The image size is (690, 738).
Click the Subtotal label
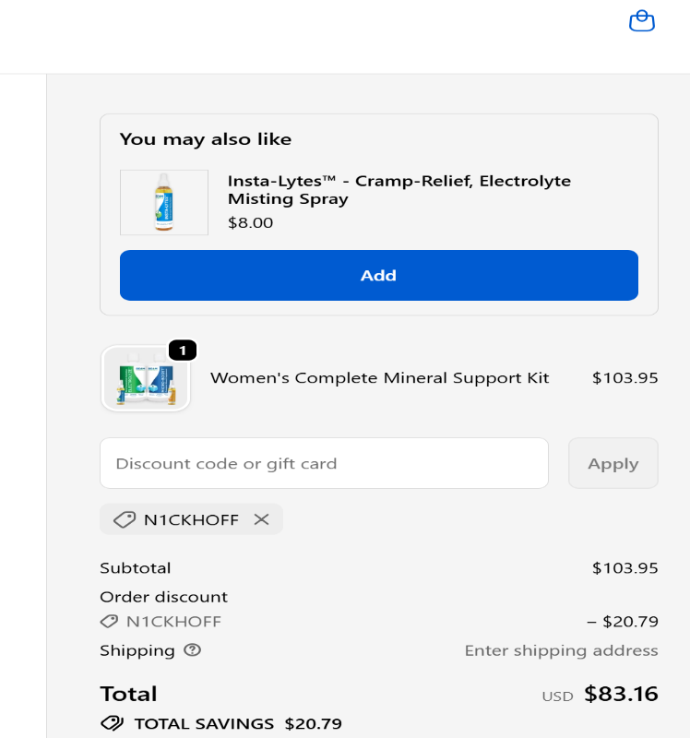coord(136,568)
